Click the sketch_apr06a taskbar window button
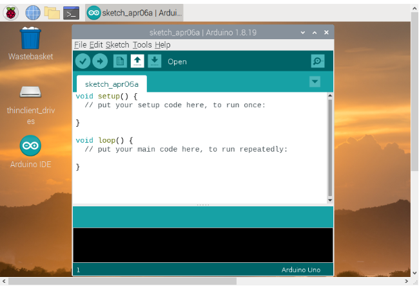This screenshot has width=419, height=286. tap(134, 12)
